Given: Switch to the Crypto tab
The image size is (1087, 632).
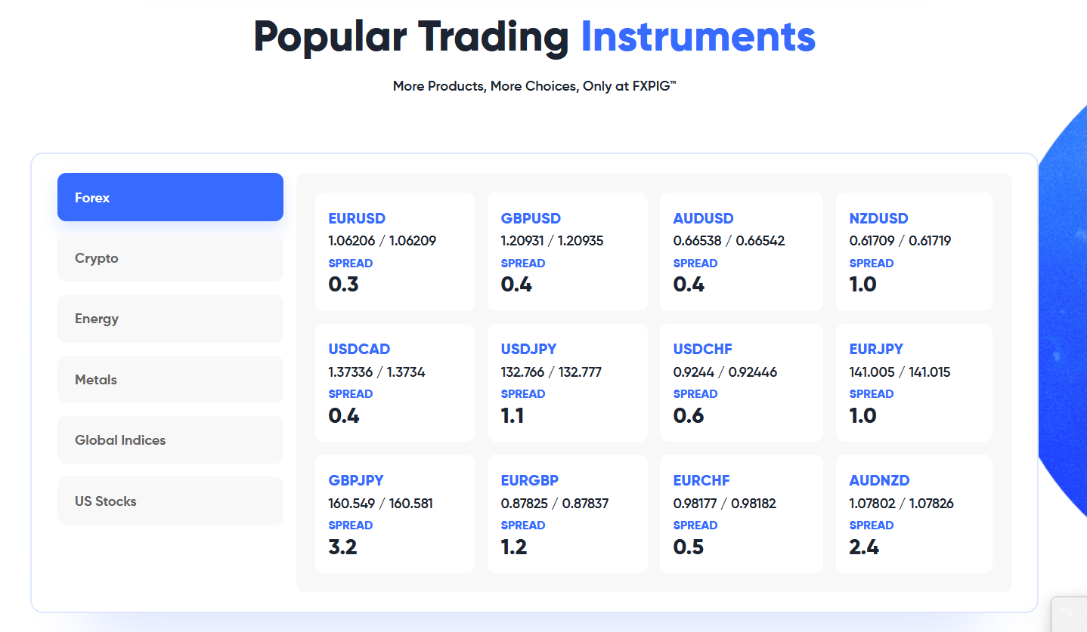Looking at the screenshot, I should tap(170, 257).
